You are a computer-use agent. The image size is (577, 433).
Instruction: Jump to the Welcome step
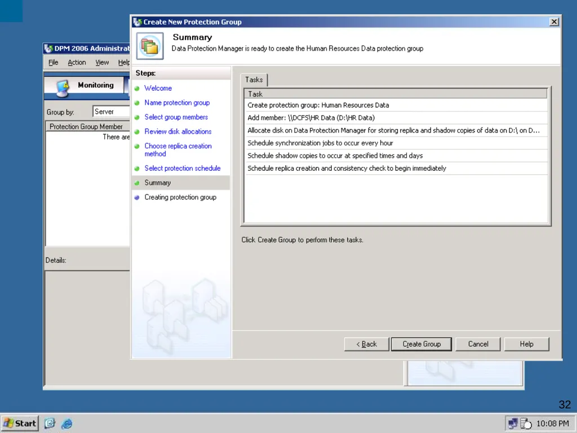tap(158, 89)
